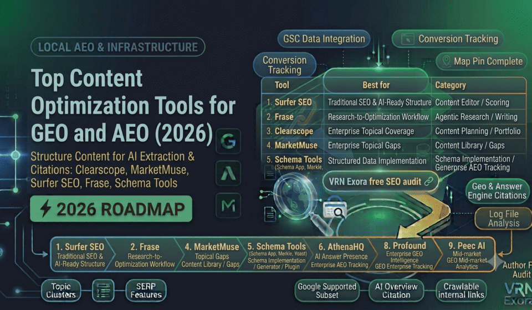532x310 pixels.
Task: Select the 4. MarketMuse roadmap step
Action: coord(211,255)
